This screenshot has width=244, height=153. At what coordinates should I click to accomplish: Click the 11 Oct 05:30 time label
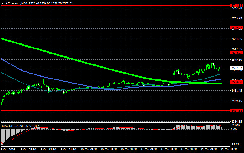pyautogui.click(x=149, y=150)
